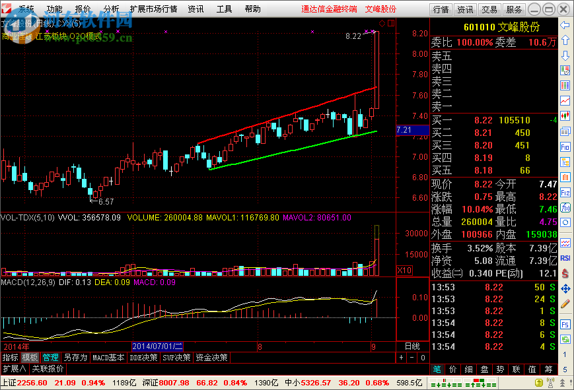Click the up arrow icon in sidebar

click(x=565, y=40)
